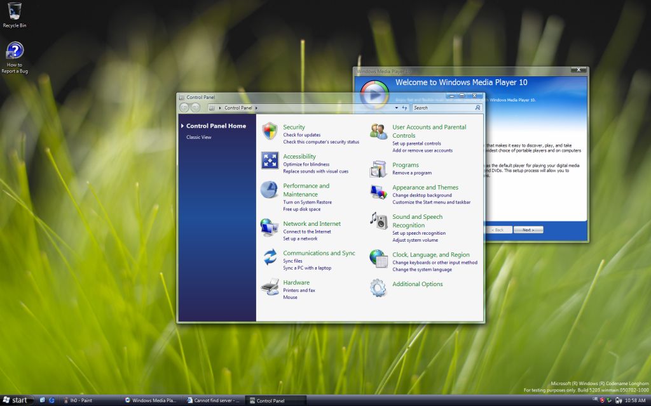Image resolution: width=651 pixels, height=406 pixels.
Task: Click the Additional Options gear icon
Action: coord(379,287)
